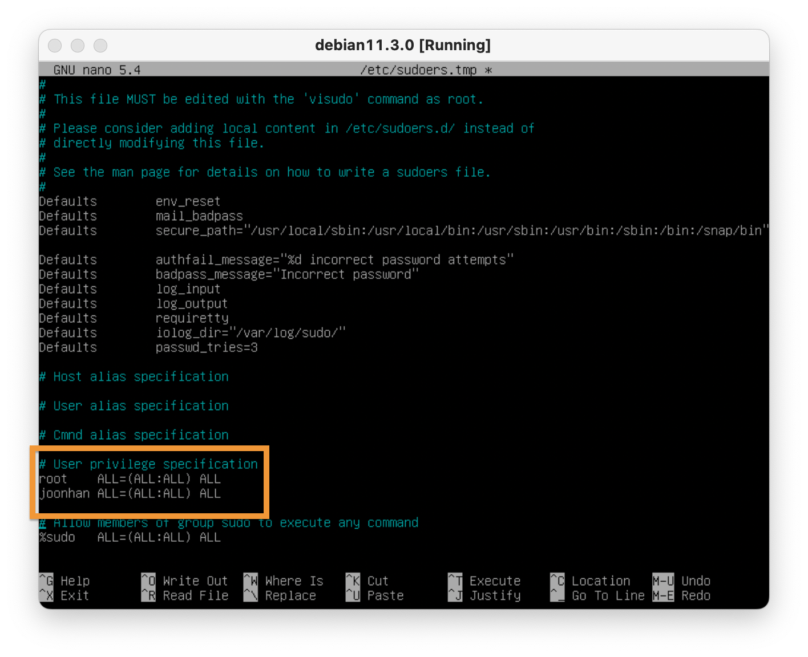808x657 pixels.
Task: Click the ^X Exit shortcut
Action: (x=64, y=595)
